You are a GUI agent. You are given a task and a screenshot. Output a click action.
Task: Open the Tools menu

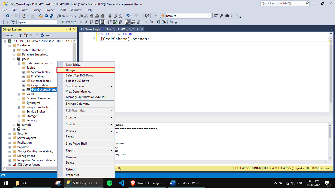coord(63,10)
